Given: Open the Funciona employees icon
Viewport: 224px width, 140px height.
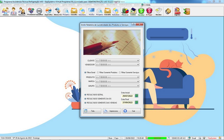Looking at the screenshot, I should [x=22, y=11].
